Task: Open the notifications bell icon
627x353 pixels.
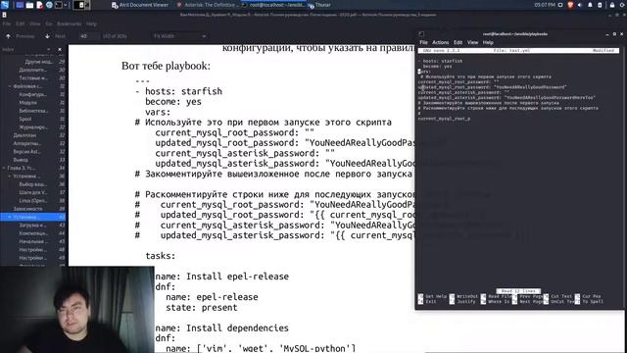Action: tap(590, 5)
